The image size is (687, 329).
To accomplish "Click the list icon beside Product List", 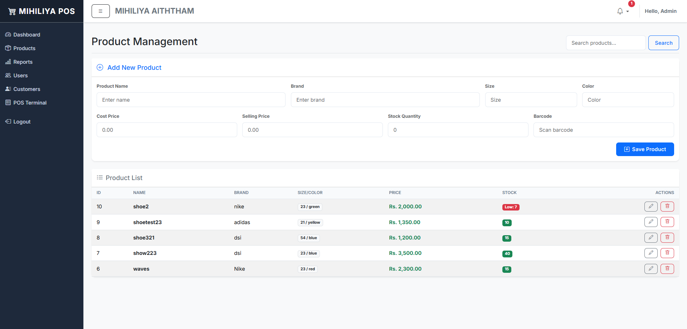I will 100,178.
